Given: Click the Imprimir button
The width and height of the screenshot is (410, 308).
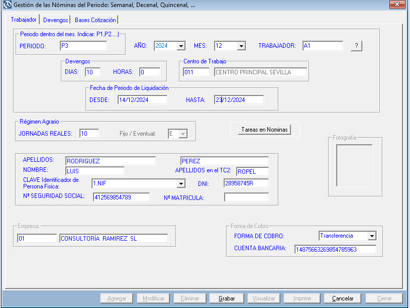Looking at the screenshot, I should tap(302, 298).
